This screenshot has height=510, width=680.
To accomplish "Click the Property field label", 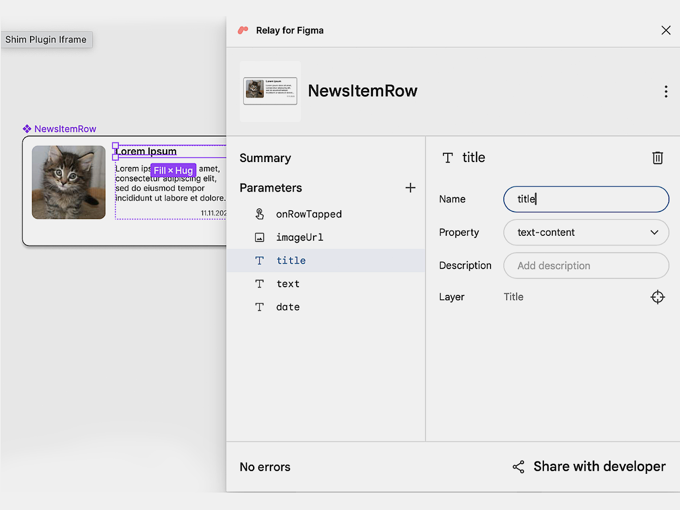I will [x=459, y=232].
